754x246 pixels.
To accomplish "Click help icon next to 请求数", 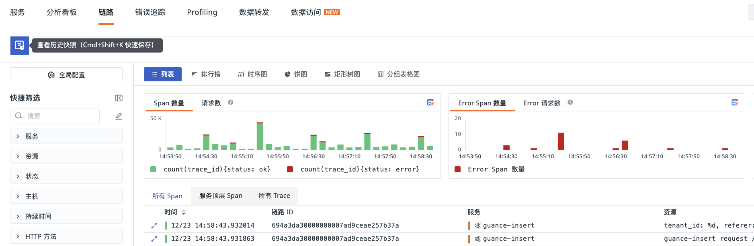I will pos(231,102).
